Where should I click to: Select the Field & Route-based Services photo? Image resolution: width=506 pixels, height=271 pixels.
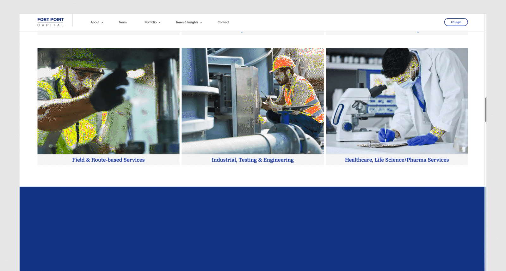pyautogui.click(x=108, y=101)
